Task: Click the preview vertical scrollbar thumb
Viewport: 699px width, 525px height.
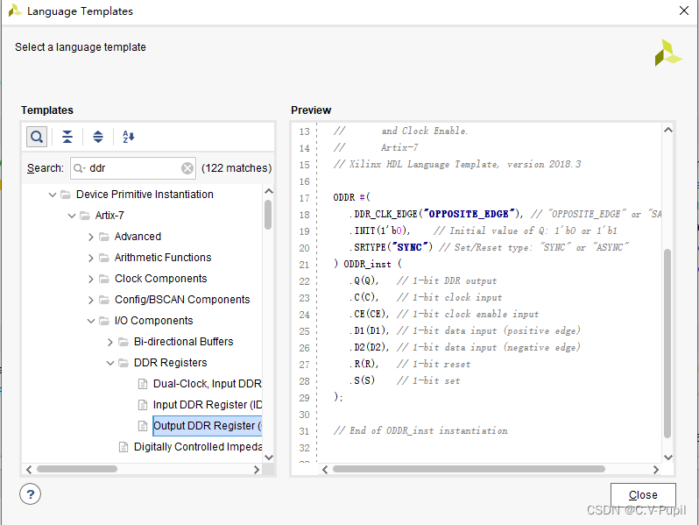Action: (667, 344)
